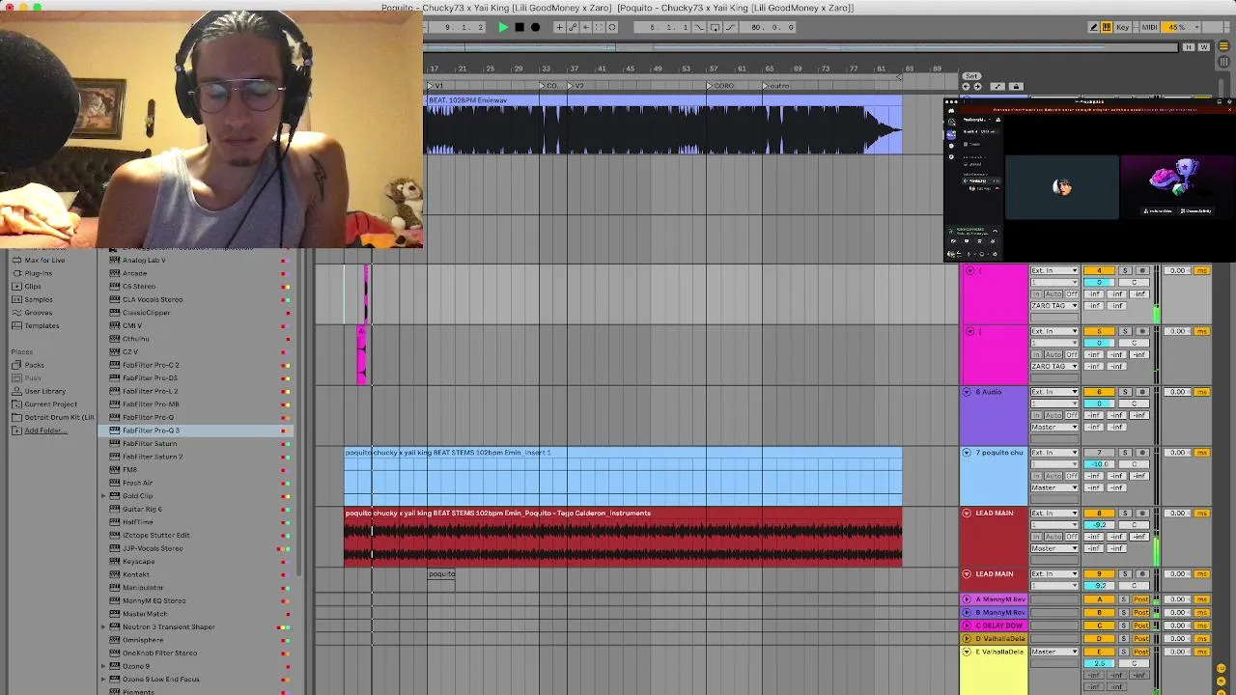This screenshot has height=695, width=1236.
Task: Toggle track 4 activator button
Action: 1099,270
